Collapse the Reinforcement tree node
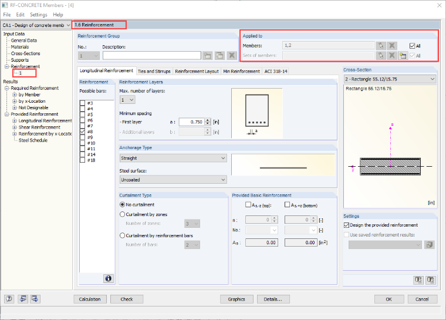Screen dimensions: 446x320 point(7,66)
